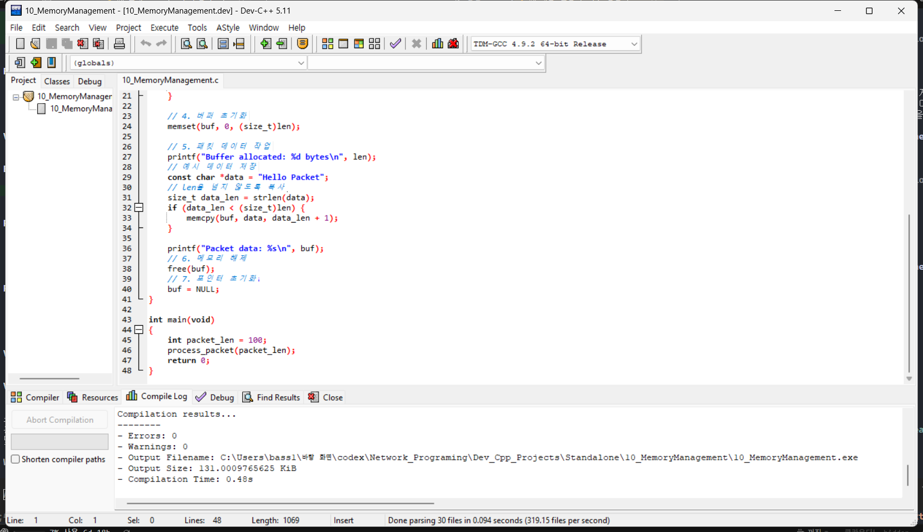Click the Undo arrow icon
The height and width of the screenshot is (532, 923).
tap(146, 44)
